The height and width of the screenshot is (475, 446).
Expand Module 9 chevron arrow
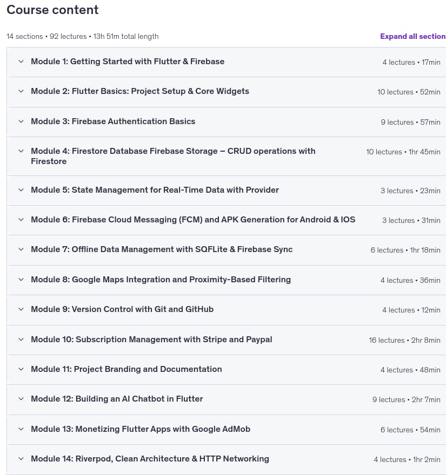click(x=21, y=309)
